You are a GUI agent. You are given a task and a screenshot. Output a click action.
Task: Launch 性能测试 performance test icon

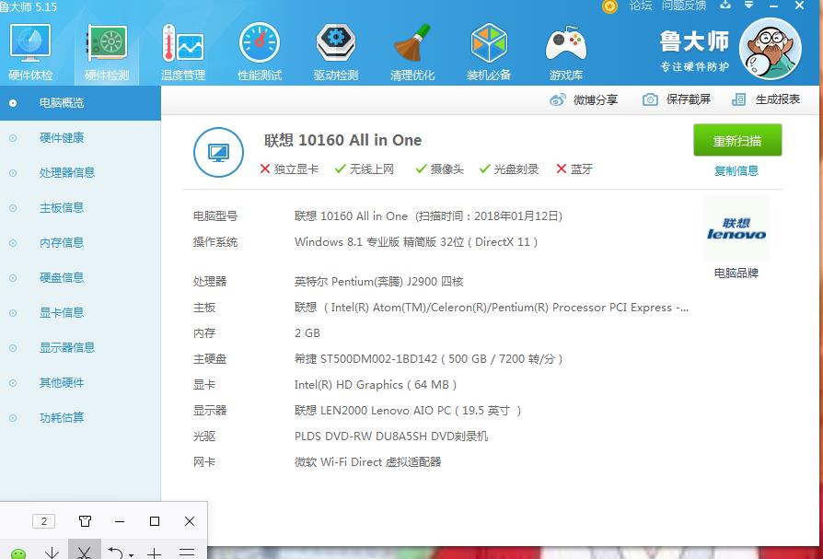(x=260, y=52)
